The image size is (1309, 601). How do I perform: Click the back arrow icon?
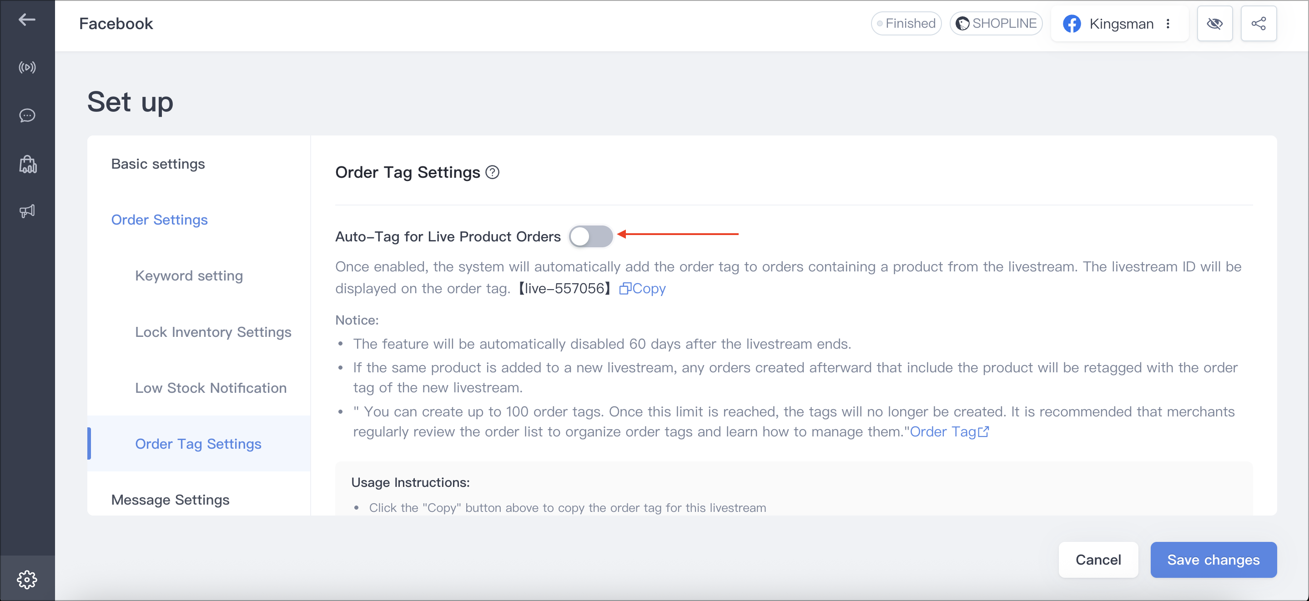27,20
